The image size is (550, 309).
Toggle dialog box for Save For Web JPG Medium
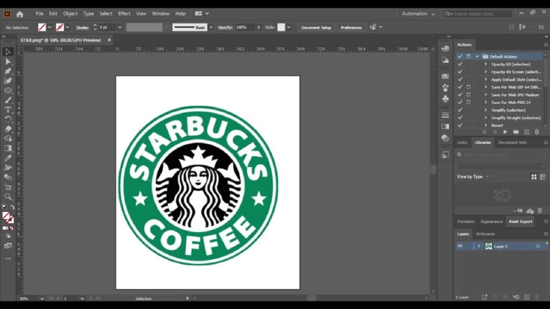(468, 95)
